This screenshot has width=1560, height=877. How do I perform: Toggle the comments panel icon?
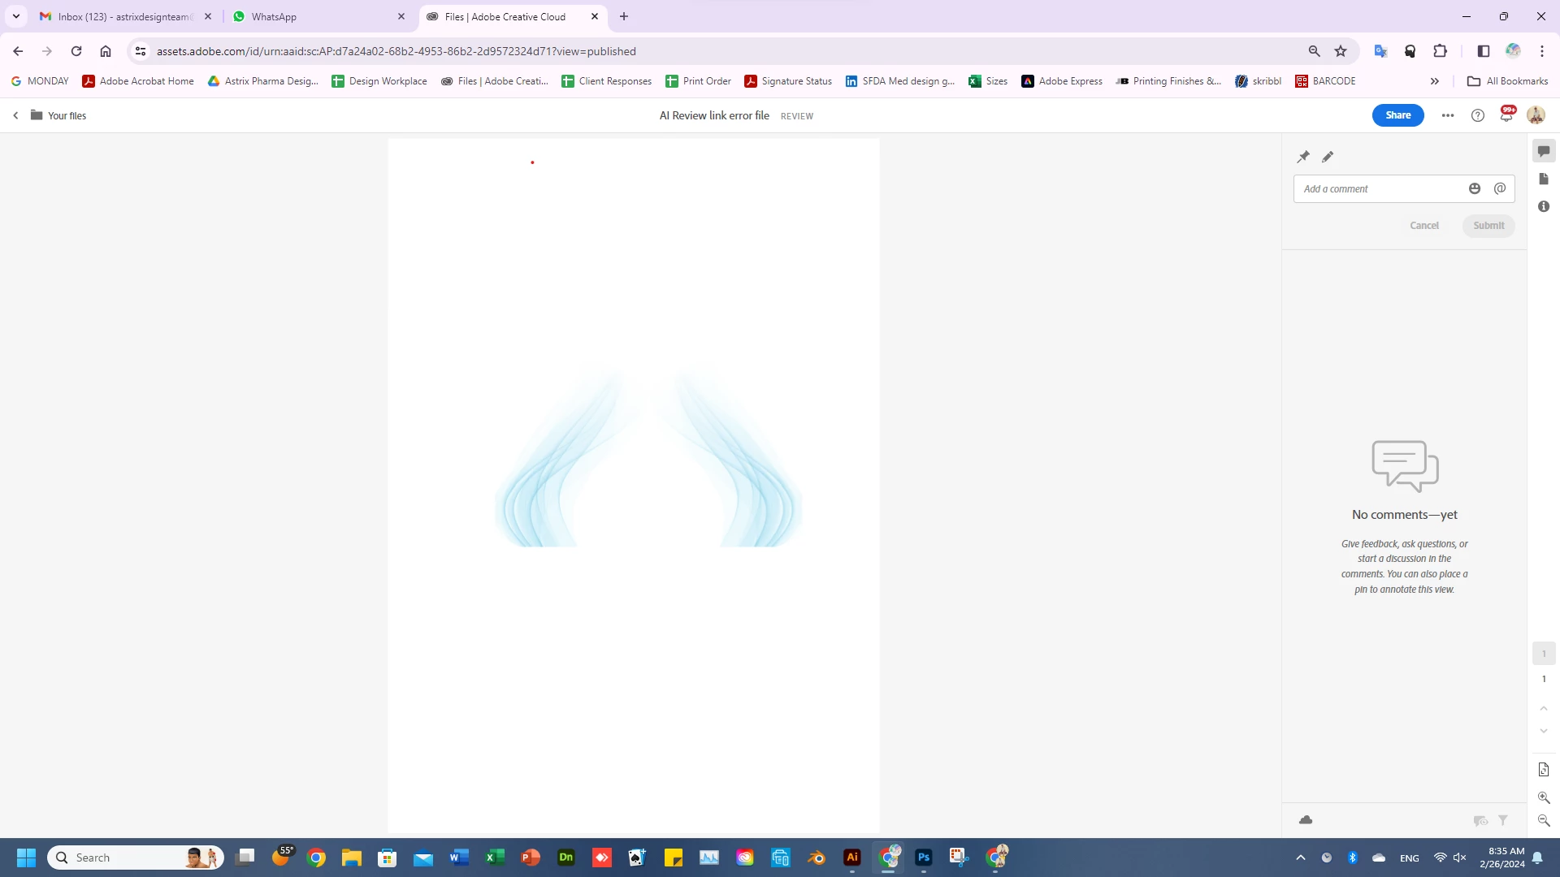(1544, 151)
